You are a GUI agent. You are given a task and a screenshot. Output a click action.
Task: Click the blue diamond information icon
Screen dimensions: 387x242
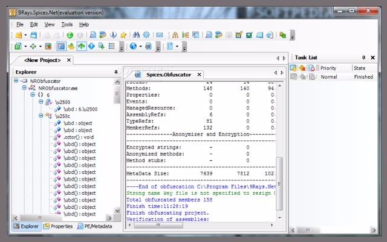coord(91,46)
